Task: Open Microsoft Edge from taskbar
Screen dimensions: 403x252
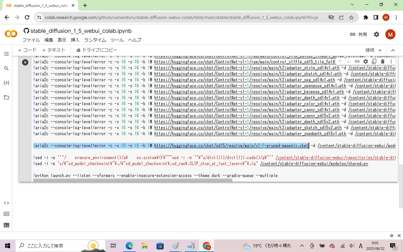Action: (129, 245)
